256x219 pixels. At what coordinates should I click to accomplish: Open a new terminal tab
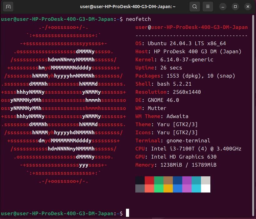click(x=8, y=7)
